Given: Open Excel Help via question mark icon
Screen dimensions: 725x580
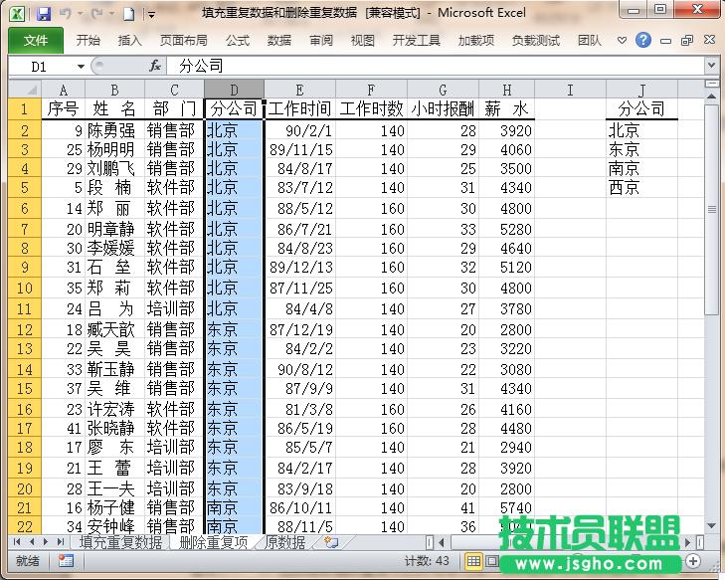Looking at the screenshot, I should pos(643,41).
